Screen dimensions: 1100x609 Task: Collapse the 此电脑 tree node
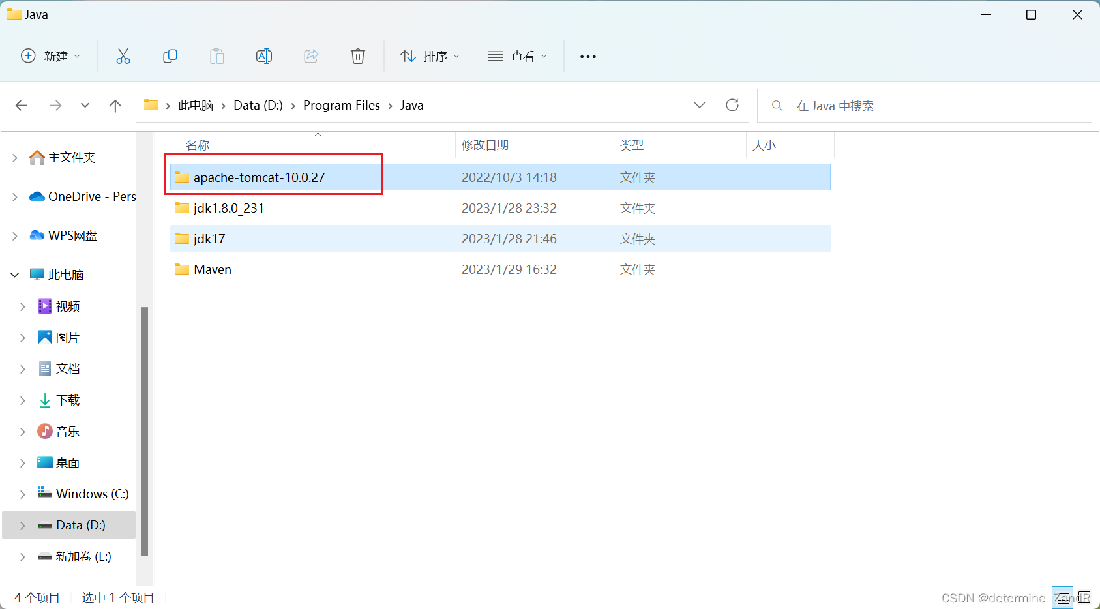15,275
